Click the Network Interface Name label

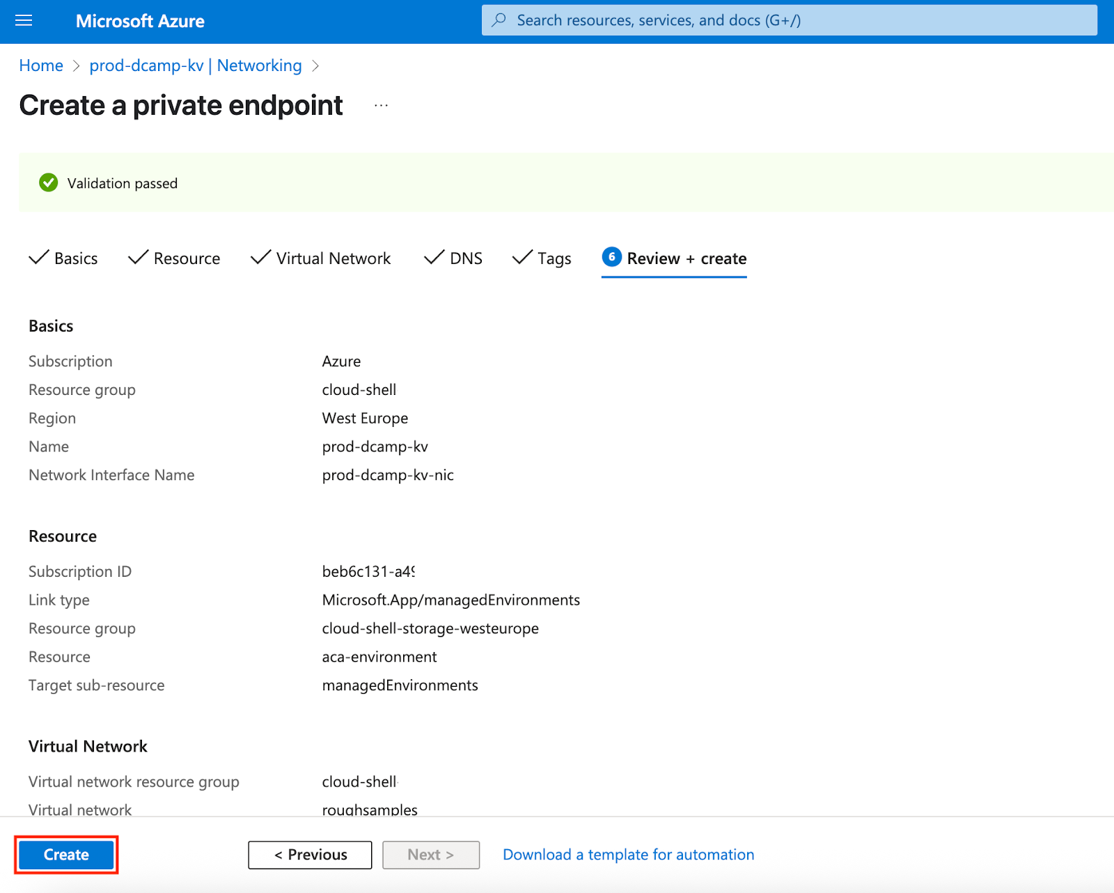pyautogui.click(x=111, y=475)
